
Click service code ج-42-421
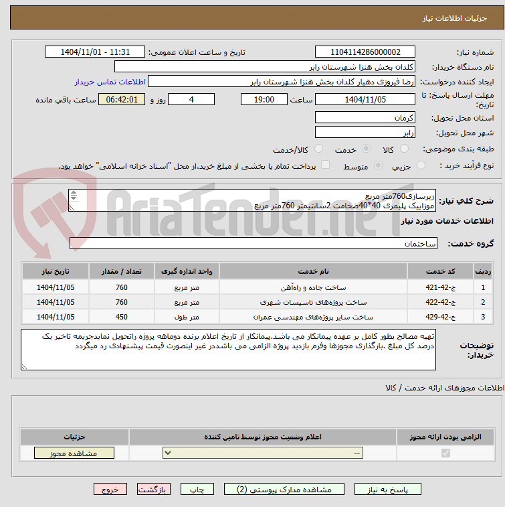[440, 287]
